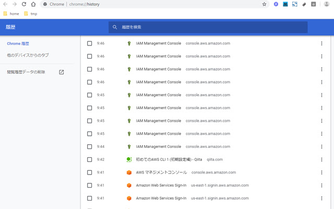This screenshot has height=209, width=334.
Task: Check the box for AWS マネジメントコンソール entry
Action: (89, 172)
